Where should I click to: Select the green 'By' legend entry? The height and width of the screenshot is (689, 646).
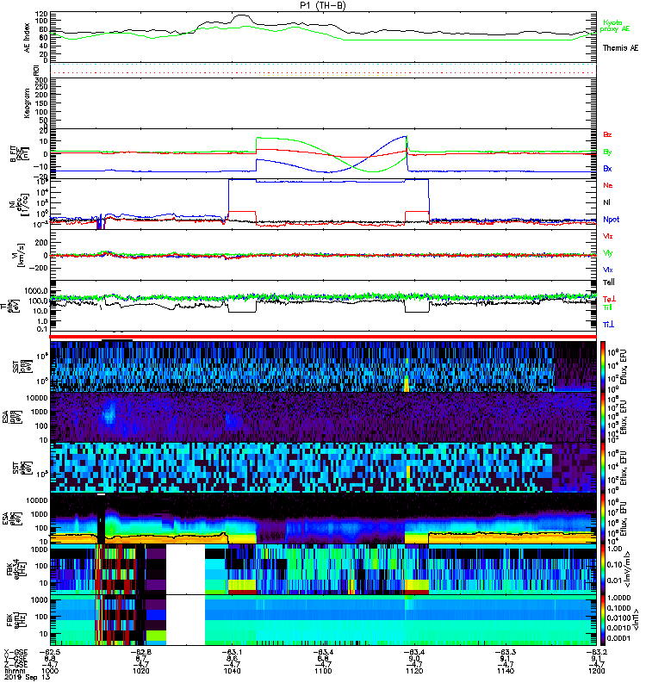click(607, 152)
